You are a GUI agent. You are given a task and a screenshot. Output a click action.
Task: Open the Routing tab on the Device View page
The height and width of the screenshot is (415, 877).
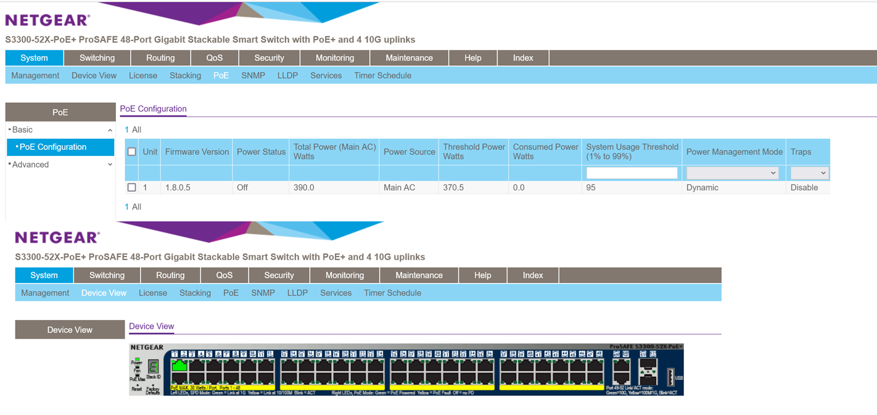pos(170,275)
